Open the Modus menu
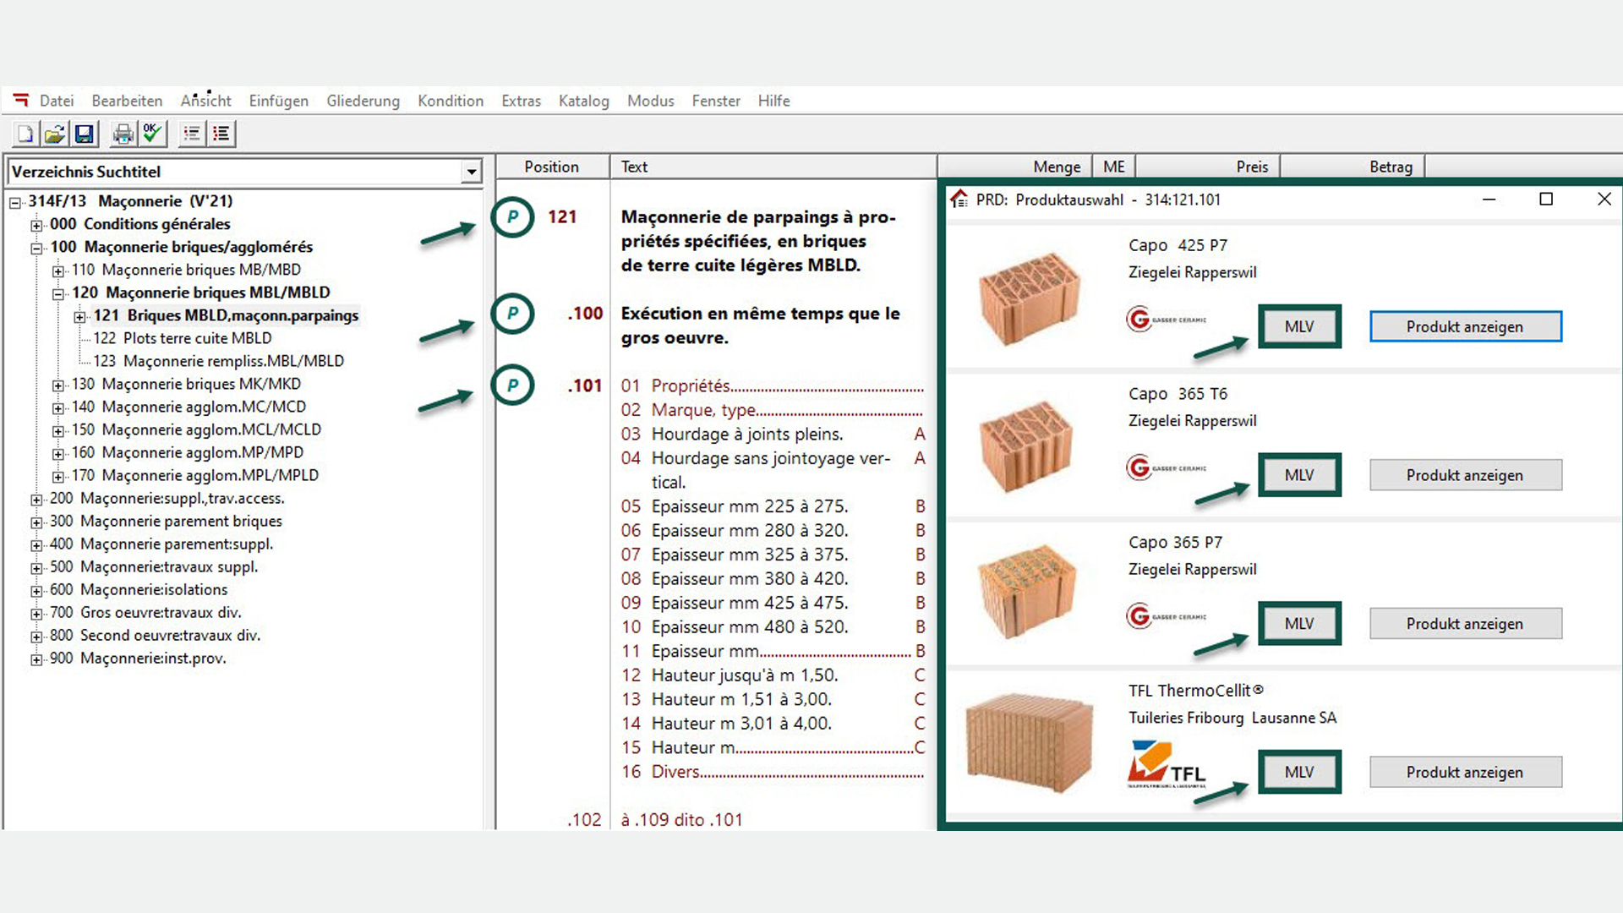Viewport: 1623px width, 913px height. pos(650,101)
